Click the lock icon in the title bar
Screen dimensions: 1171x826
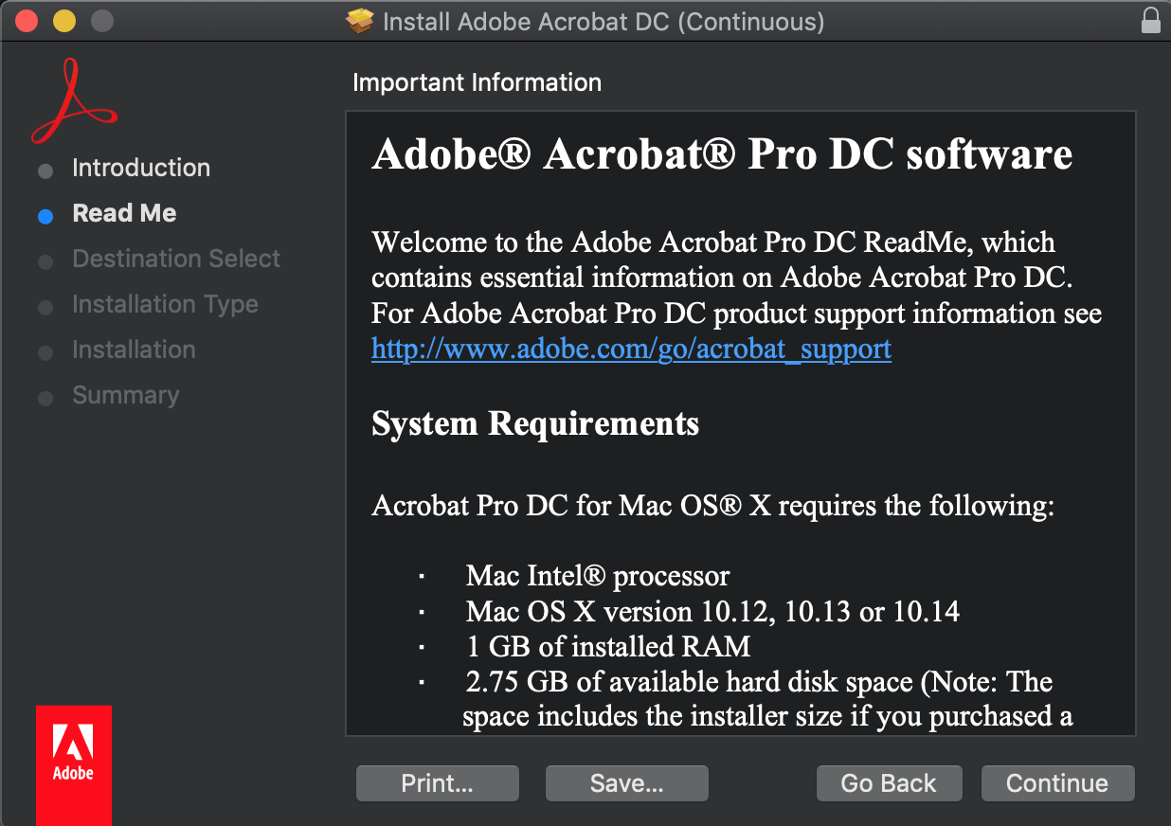point(1150,21)
